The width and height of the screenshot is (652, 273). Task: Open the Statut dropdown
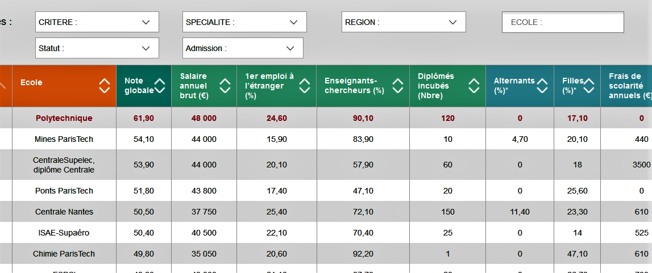(x=97, y=48)
